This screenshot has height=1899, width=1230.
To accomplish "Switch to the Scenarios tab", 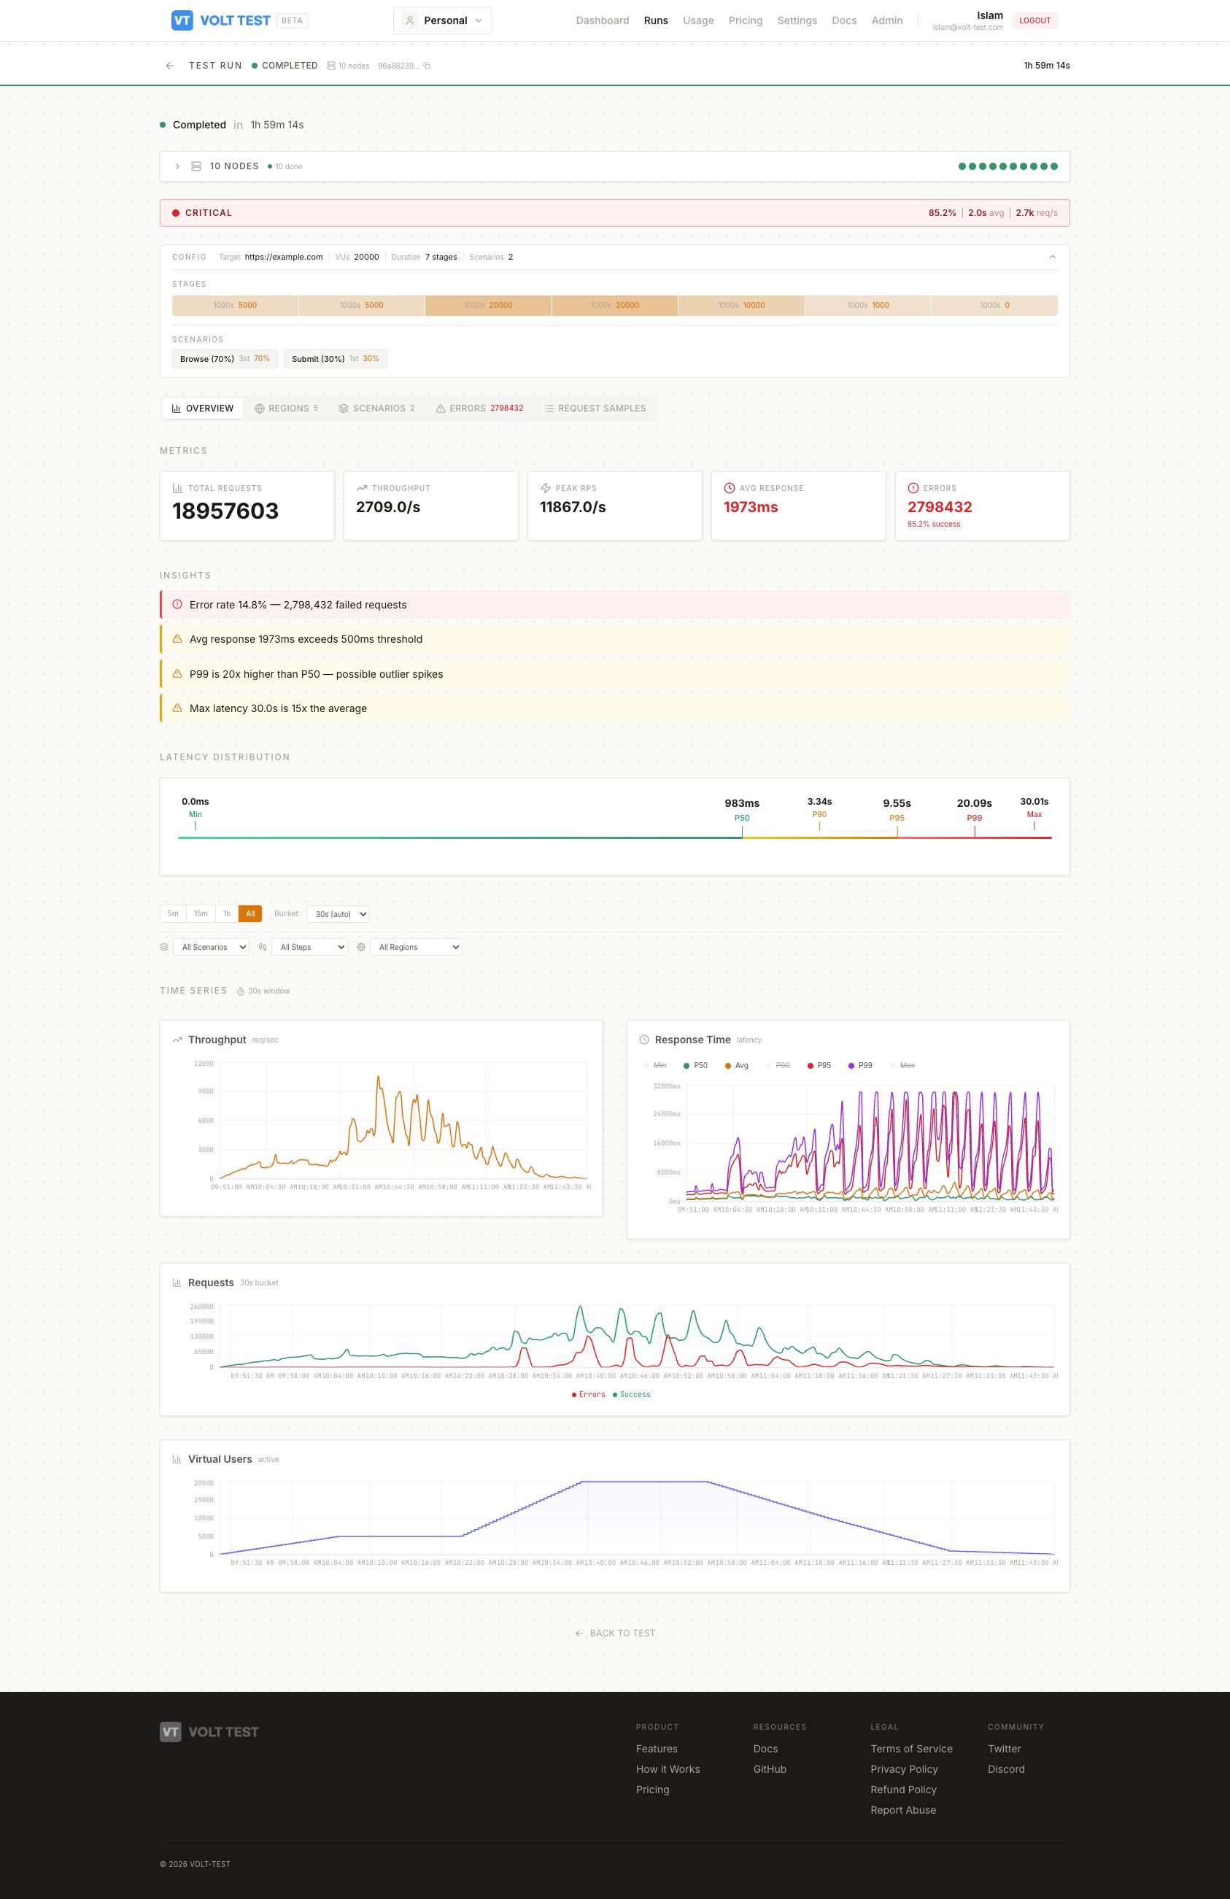I will (x=376, y=409).
